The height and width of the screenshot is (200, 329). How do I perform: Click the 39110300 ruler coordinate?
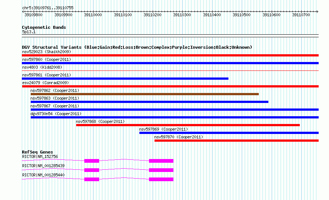coord(182,15)
